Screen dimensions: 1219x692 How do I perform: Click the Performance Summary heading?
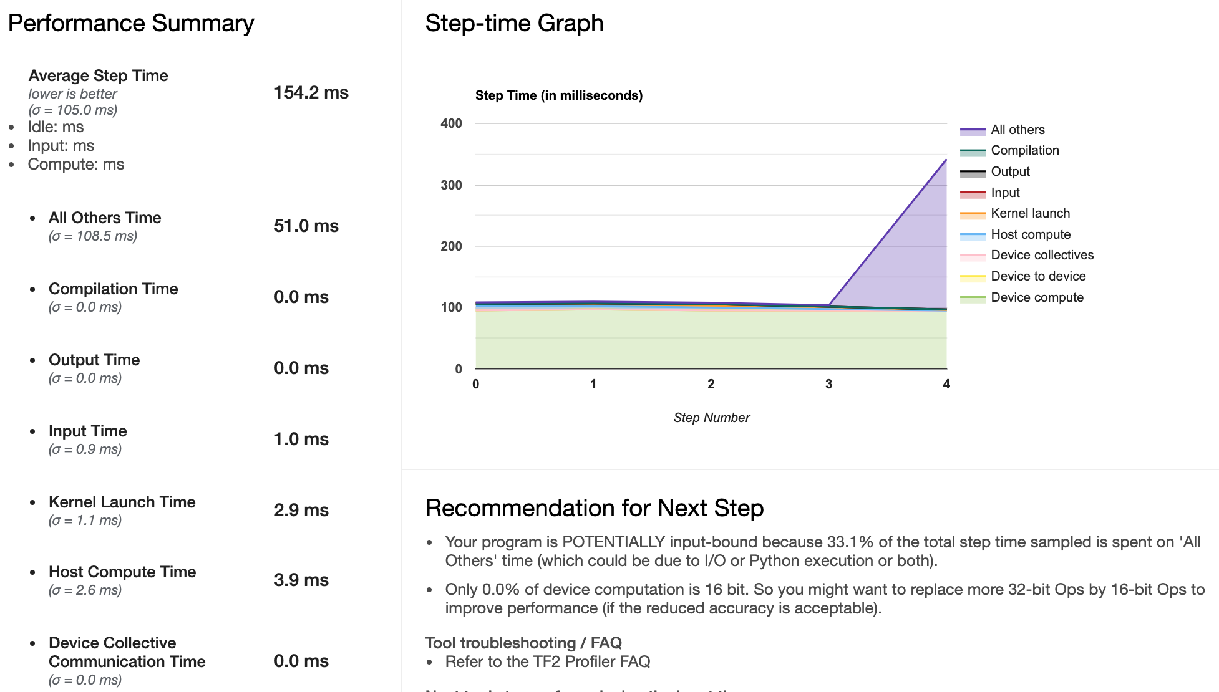point(131,24)
